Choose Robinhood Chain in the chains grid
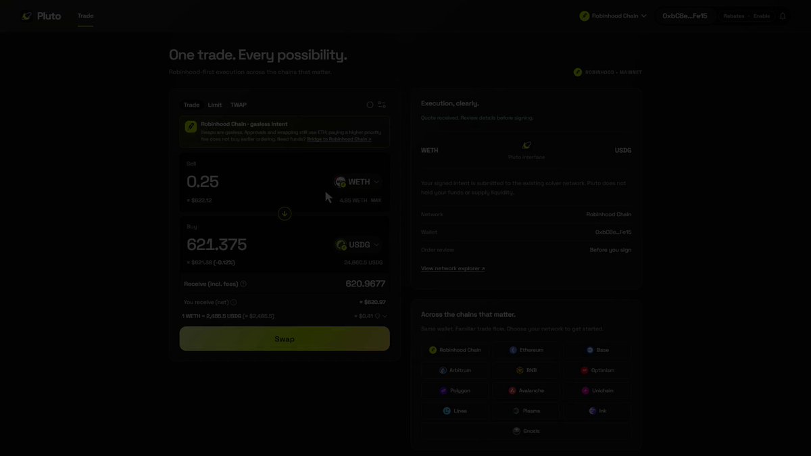 pyautogui.click(x=456, y=350)
